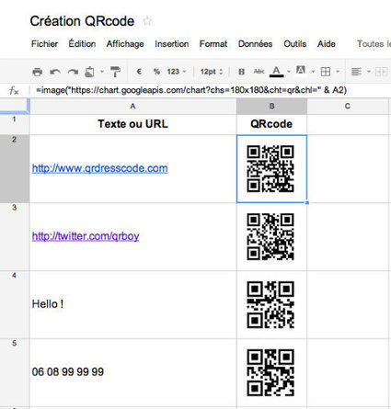Open the 123 number formats dropdown

coord(177,72)
